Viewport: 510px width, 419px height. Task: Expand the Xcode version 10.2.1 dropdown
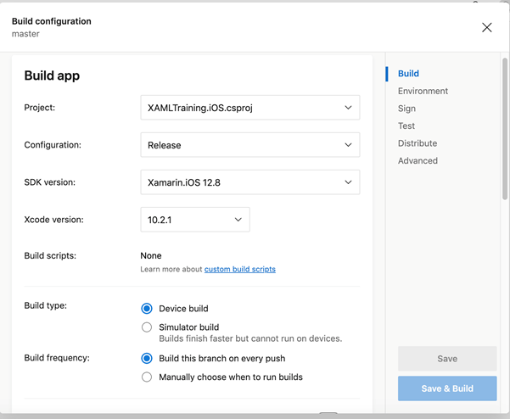tap(194, 220)
